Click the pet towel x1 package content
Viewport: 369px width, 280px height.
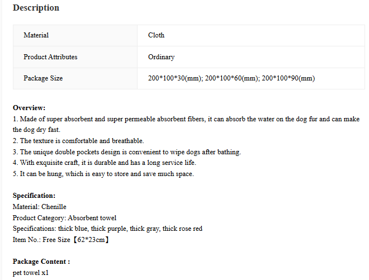click(31, 273)
